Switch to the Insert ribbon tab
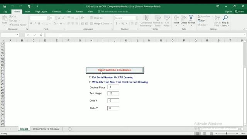 [x=27, y=12]
